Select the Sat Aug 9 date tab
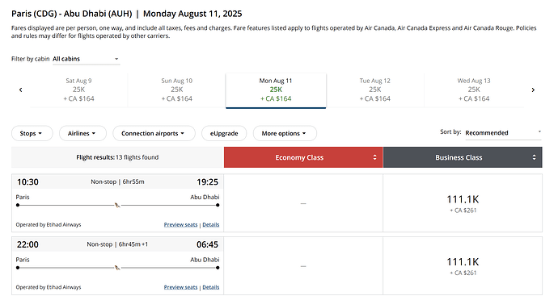 pos(78,90)
